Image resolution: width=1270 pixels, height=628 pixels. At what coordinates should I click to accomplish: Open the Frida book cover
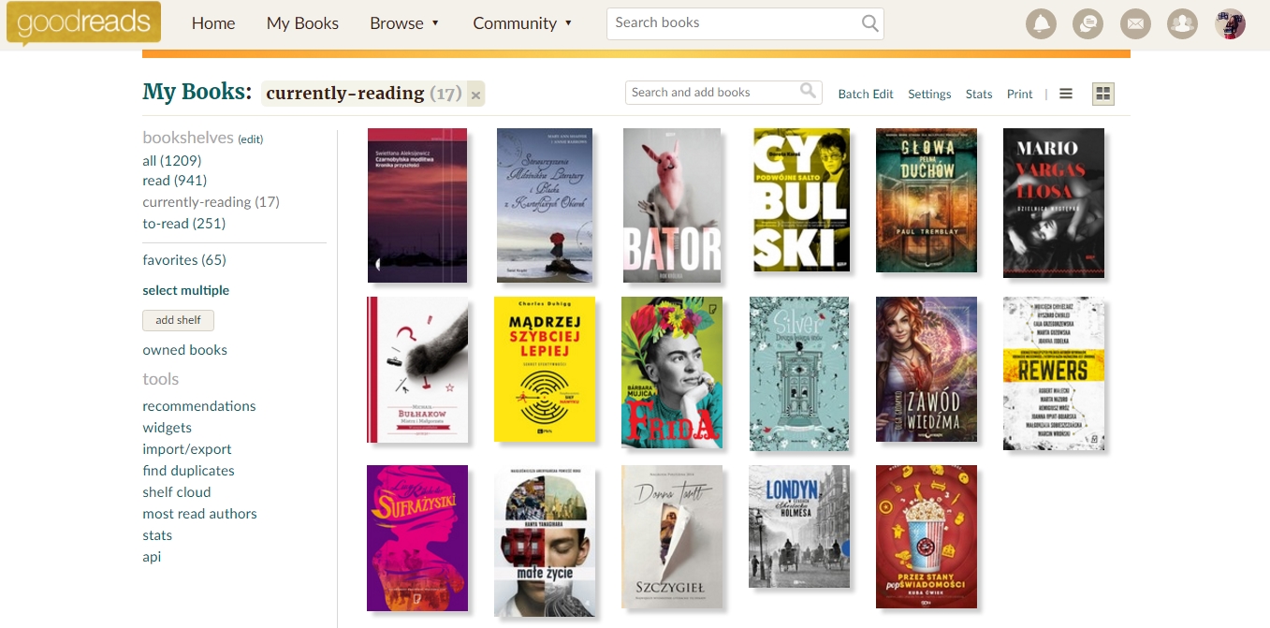coord(672,372)
